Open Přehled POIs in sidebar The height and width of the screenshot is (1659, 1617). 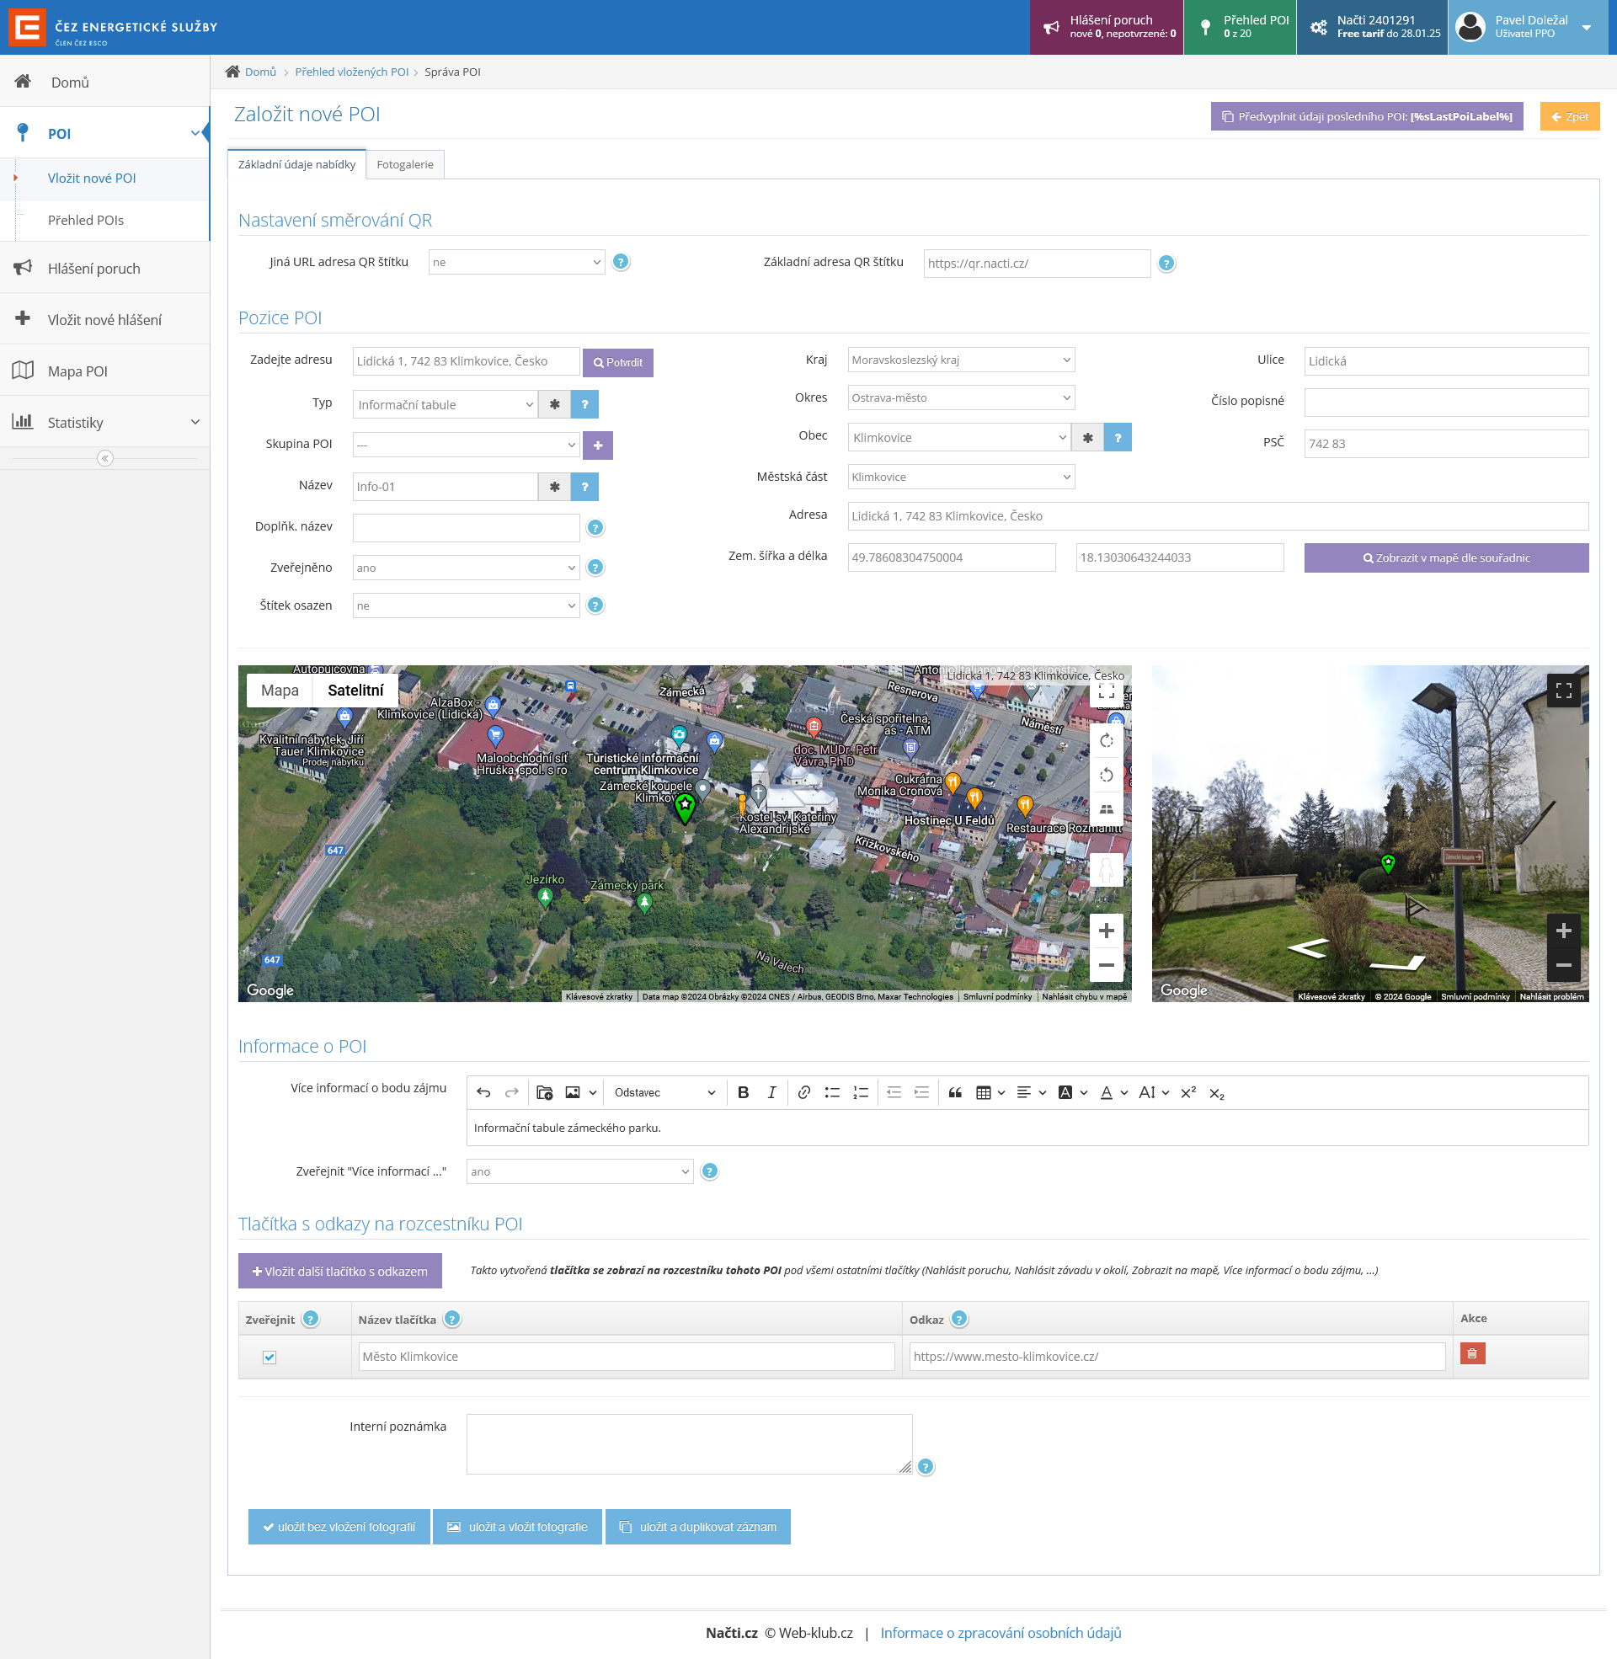tap(86, 220)
